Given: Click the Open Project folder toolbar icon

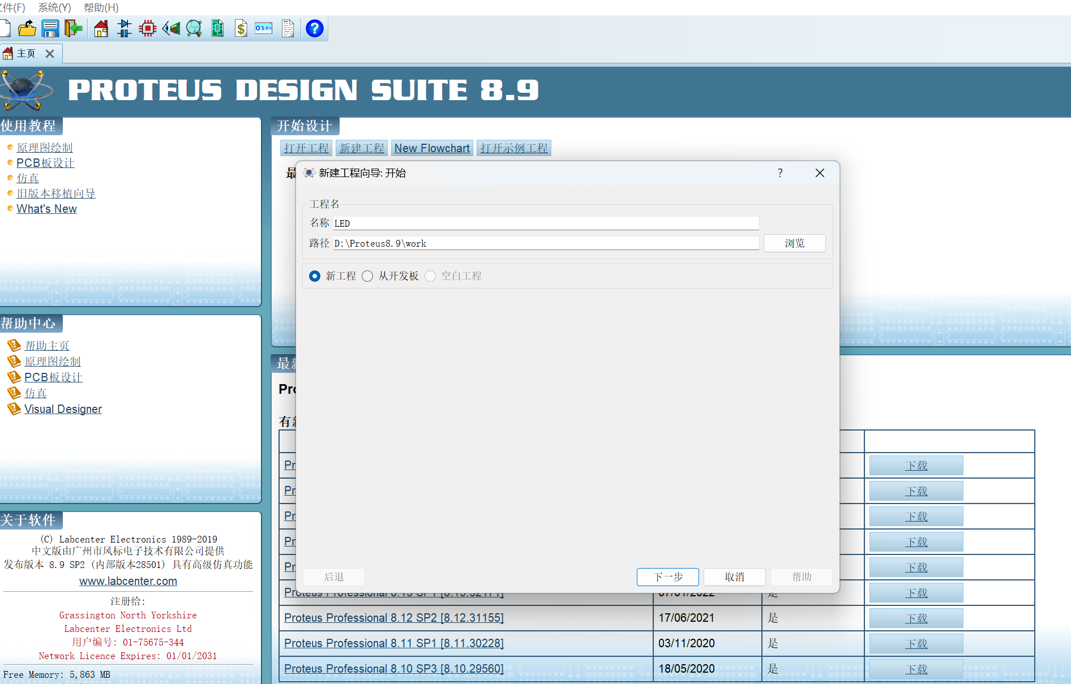Looking at the screenshot, I should (27, 28).
